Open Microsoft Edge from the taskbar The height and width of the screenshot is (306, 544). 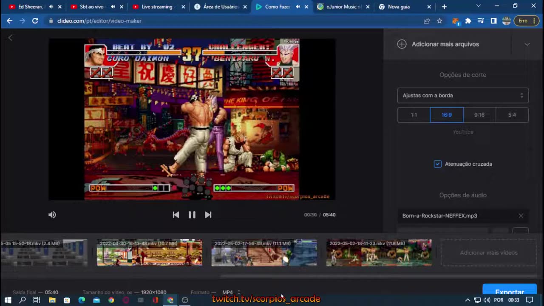click(82, 300)
